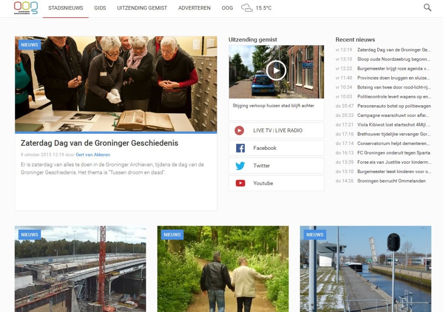Screen dimensions: 443x312
Task: Open recent news Sloop oude Noordzeebrug
Action: pos(393,59)
